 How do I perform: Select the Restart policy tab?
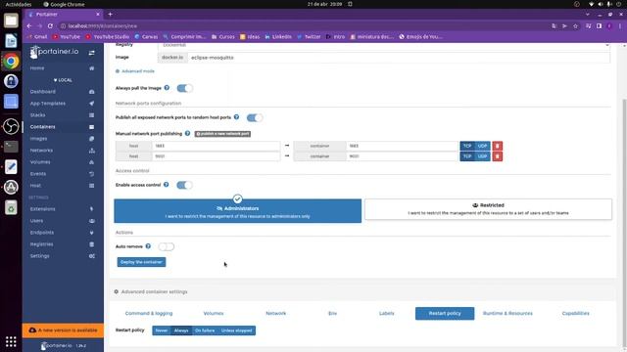click(445, 313)
